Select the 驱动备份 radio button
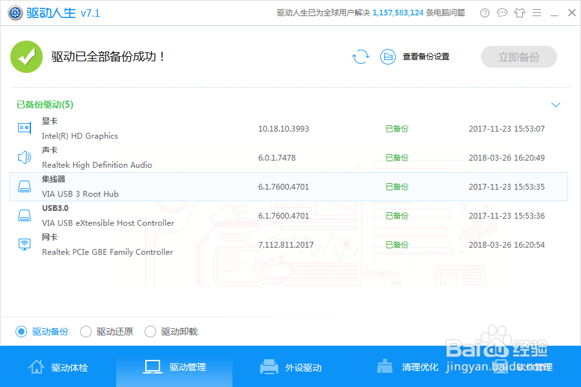Image resolution: width=581 pixels, height=387 pixels. pyautogui.click(x=21, y=332)
